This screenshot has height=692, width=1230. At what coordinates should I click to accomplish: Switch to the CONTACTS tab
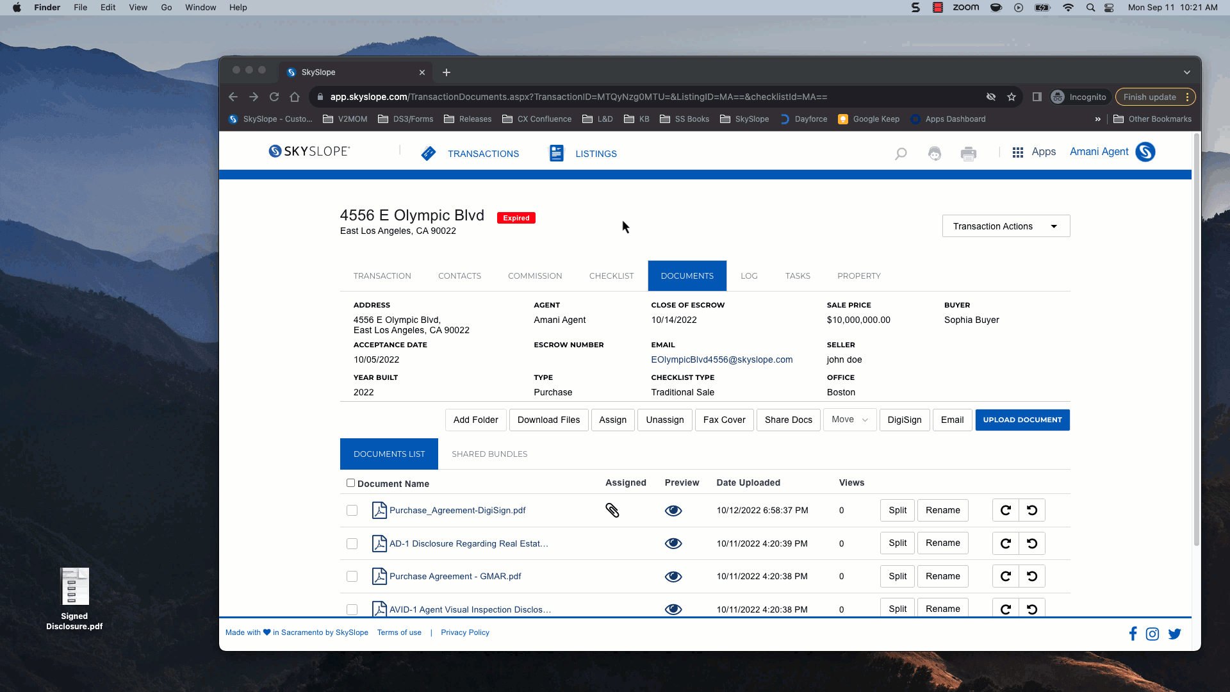point(459,276)
